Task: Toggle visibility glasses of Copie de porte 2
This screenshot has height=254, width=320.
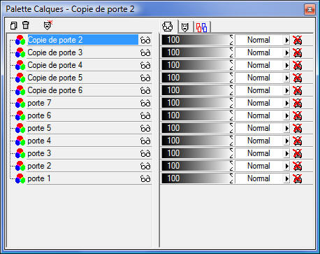Action: coord(145,41)
